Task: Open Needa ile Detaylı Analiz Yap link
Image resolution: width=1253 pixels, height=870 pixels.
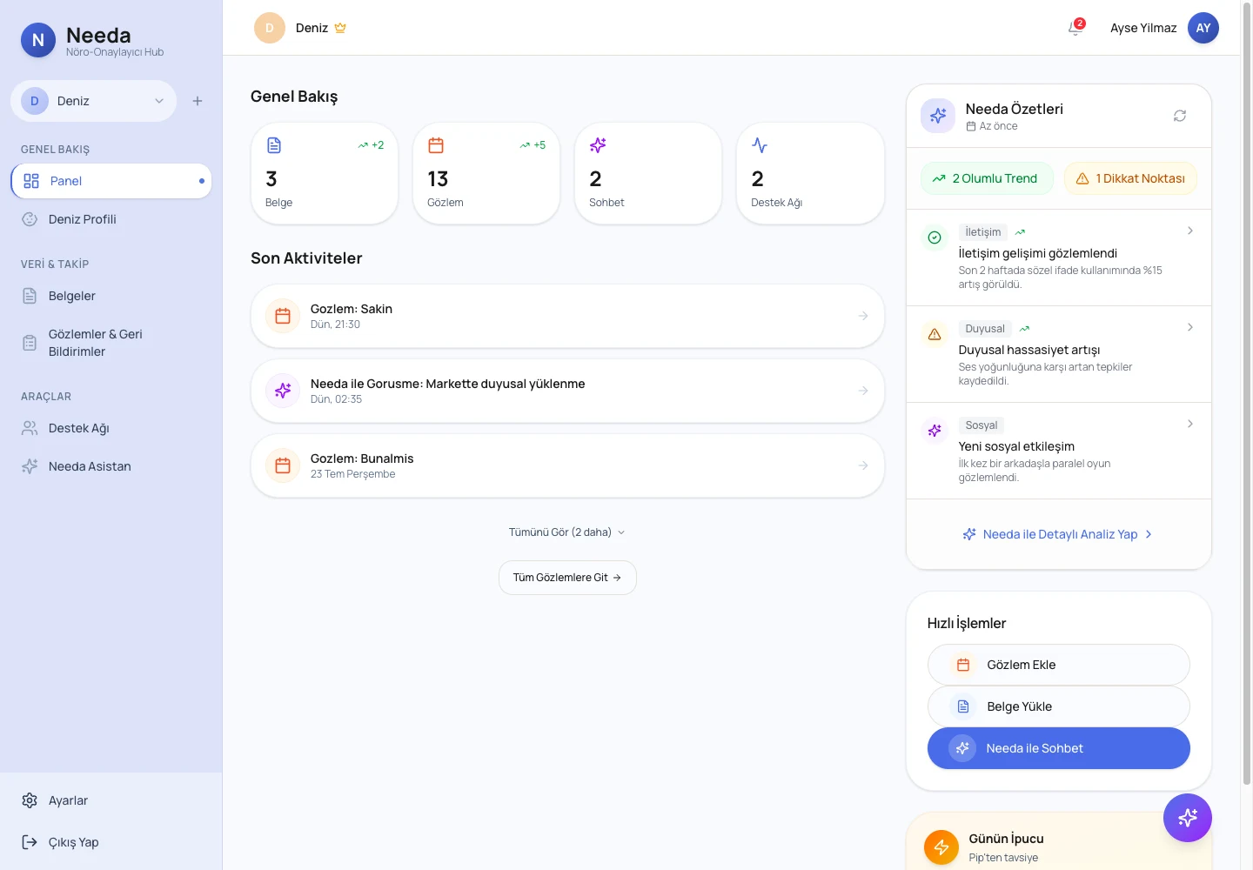Action: [x=1059, y=534]
